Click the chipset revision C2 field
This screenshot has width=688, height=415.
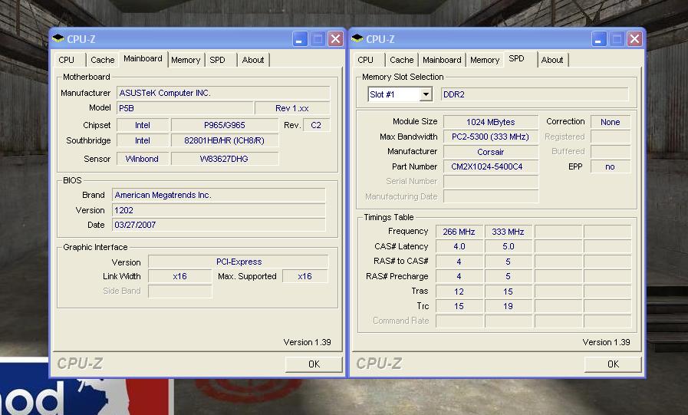[316, 125]
